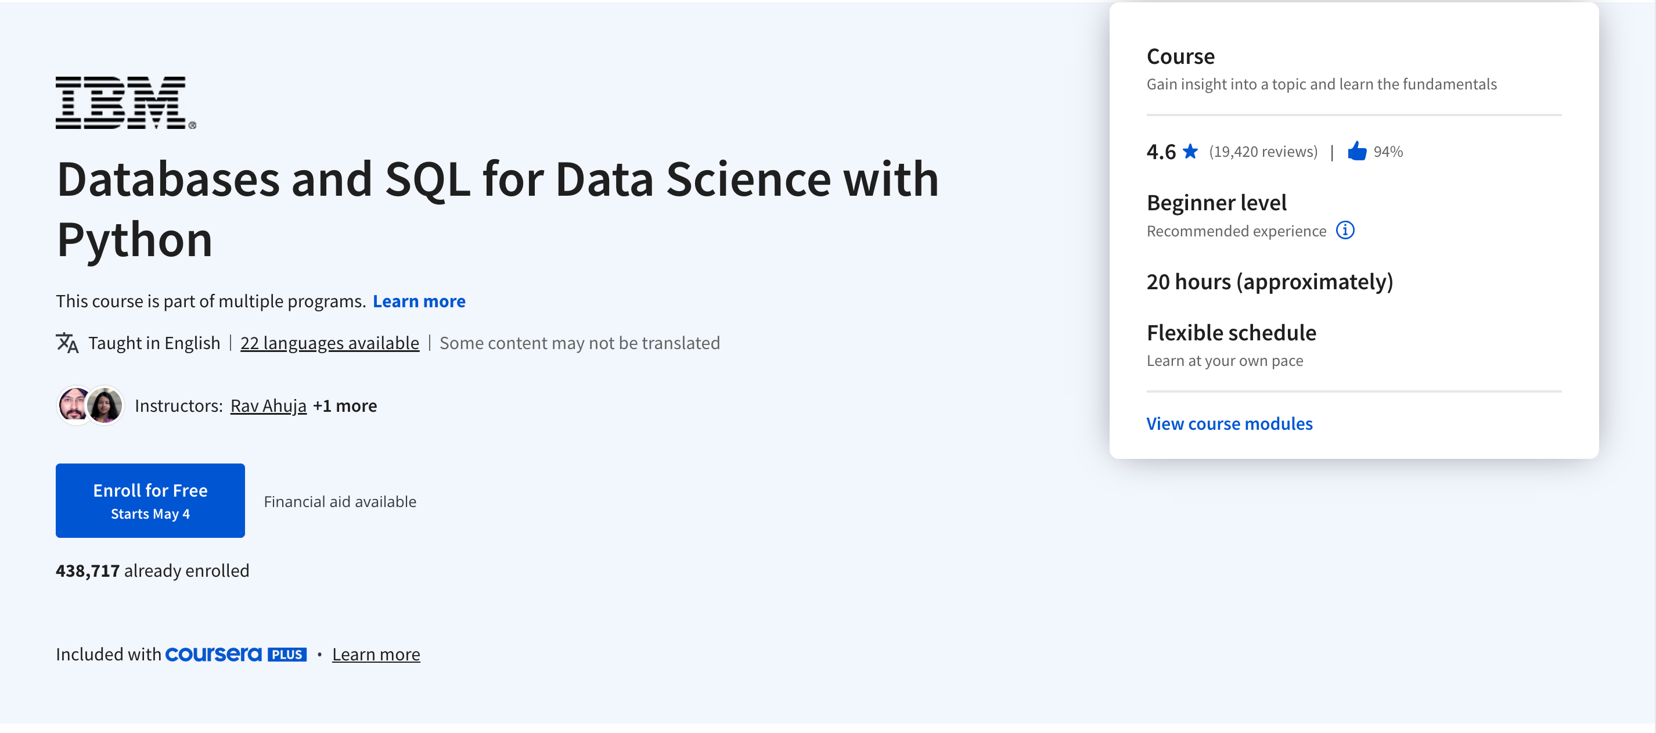Open the Recommended experience info icon
This screenshot has height=733, width=1656.
tap(1345, 230)
